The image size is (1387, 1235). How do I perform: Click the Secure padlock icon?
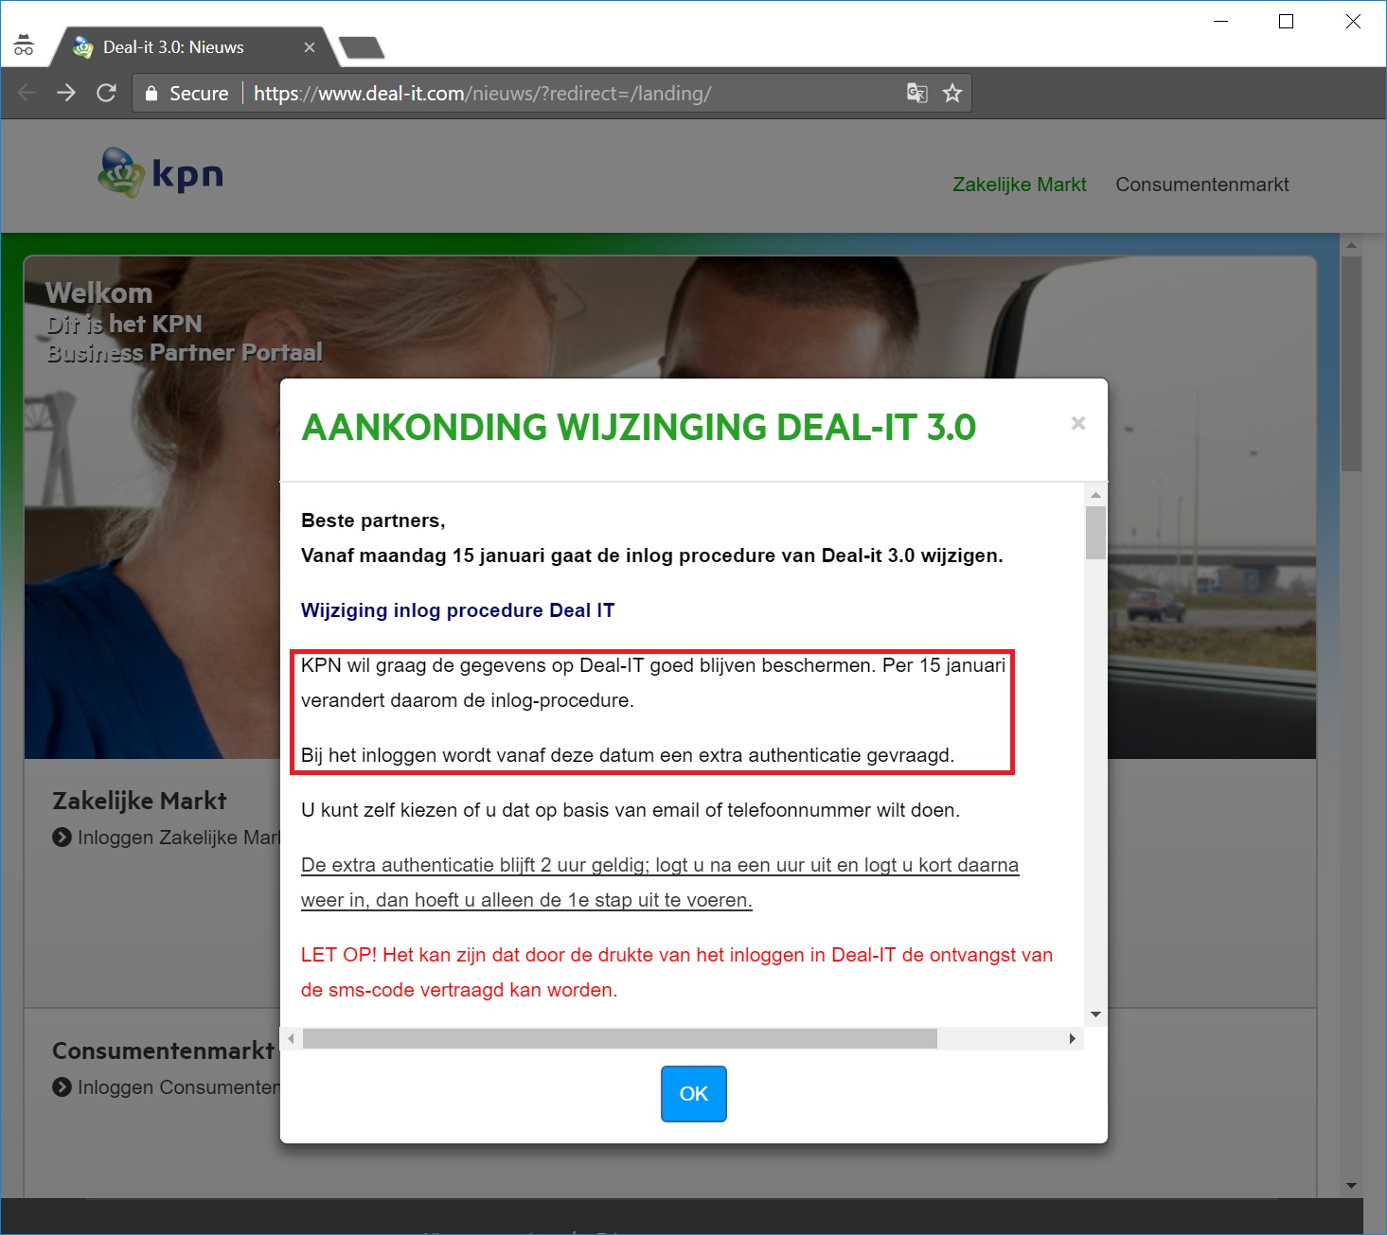coord(151,93)
